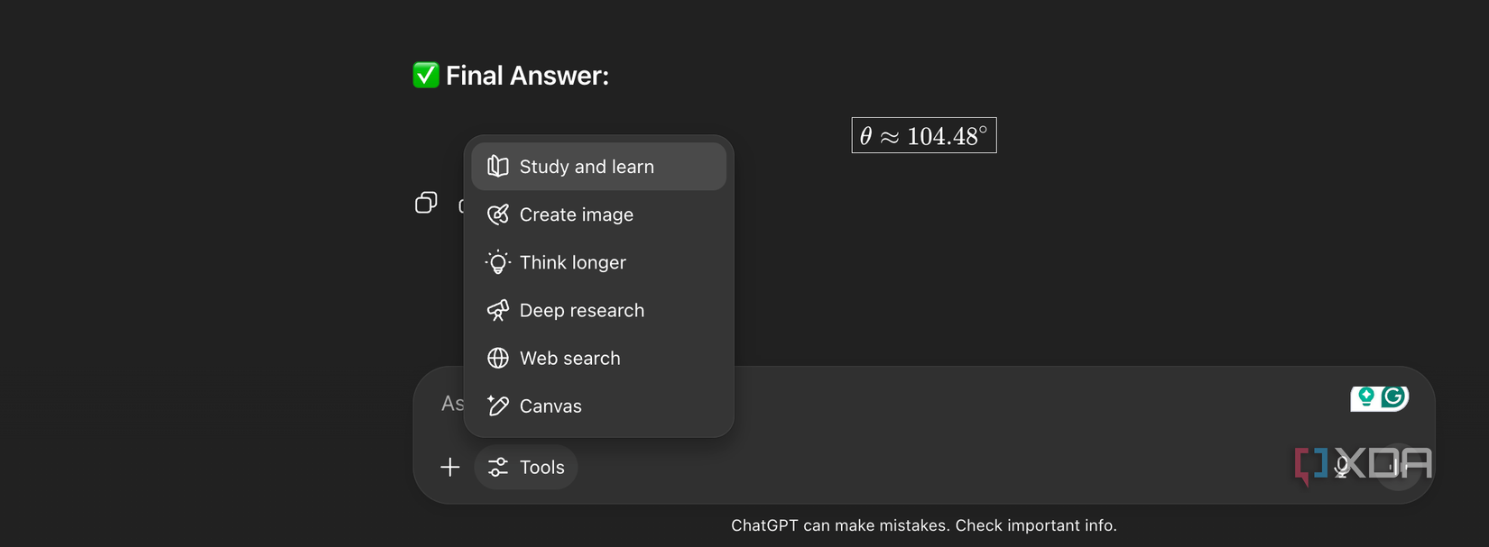Image resolution: width=1489 pixels, height=547 pixels.
Task: Start voice mode with the round button
Action: click(1399, 466)
